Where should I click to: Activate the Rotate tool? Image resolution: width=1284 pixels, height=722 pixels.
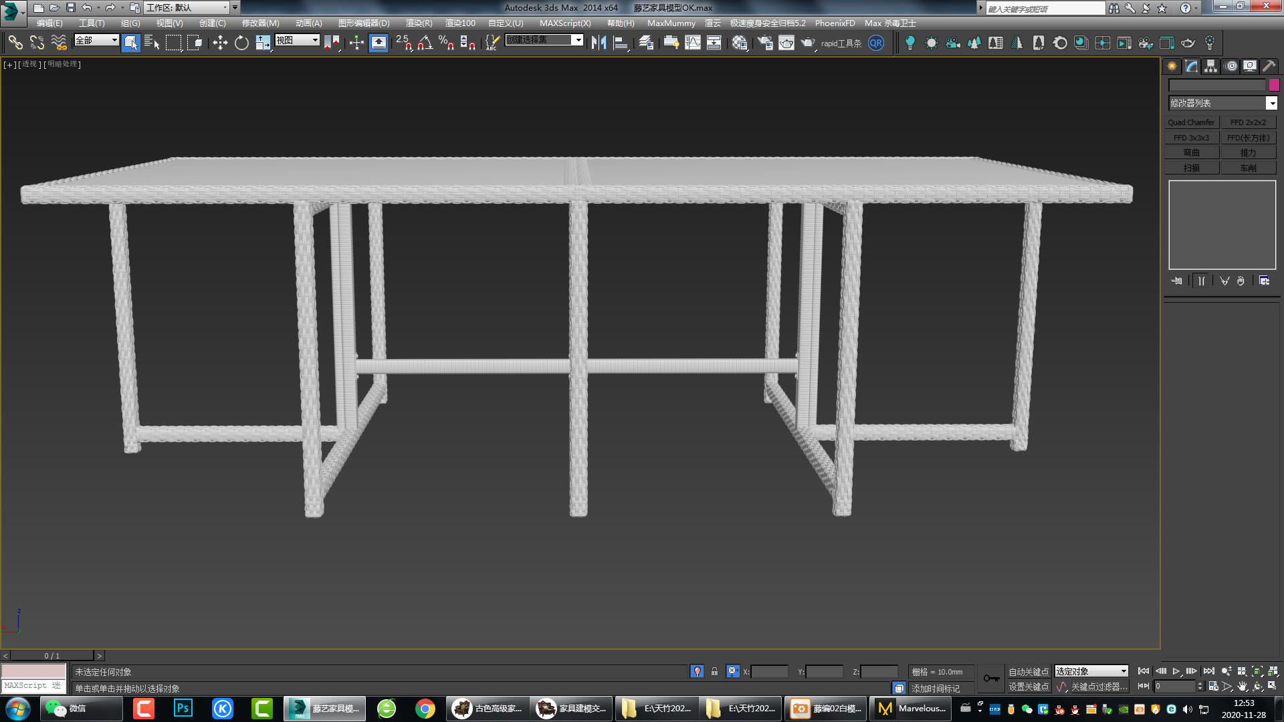[x=241, y=42]
